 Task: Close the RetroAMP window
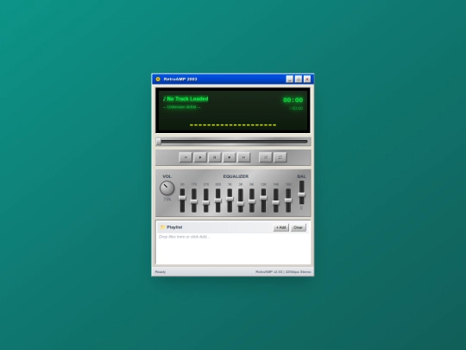coord(307,80)
